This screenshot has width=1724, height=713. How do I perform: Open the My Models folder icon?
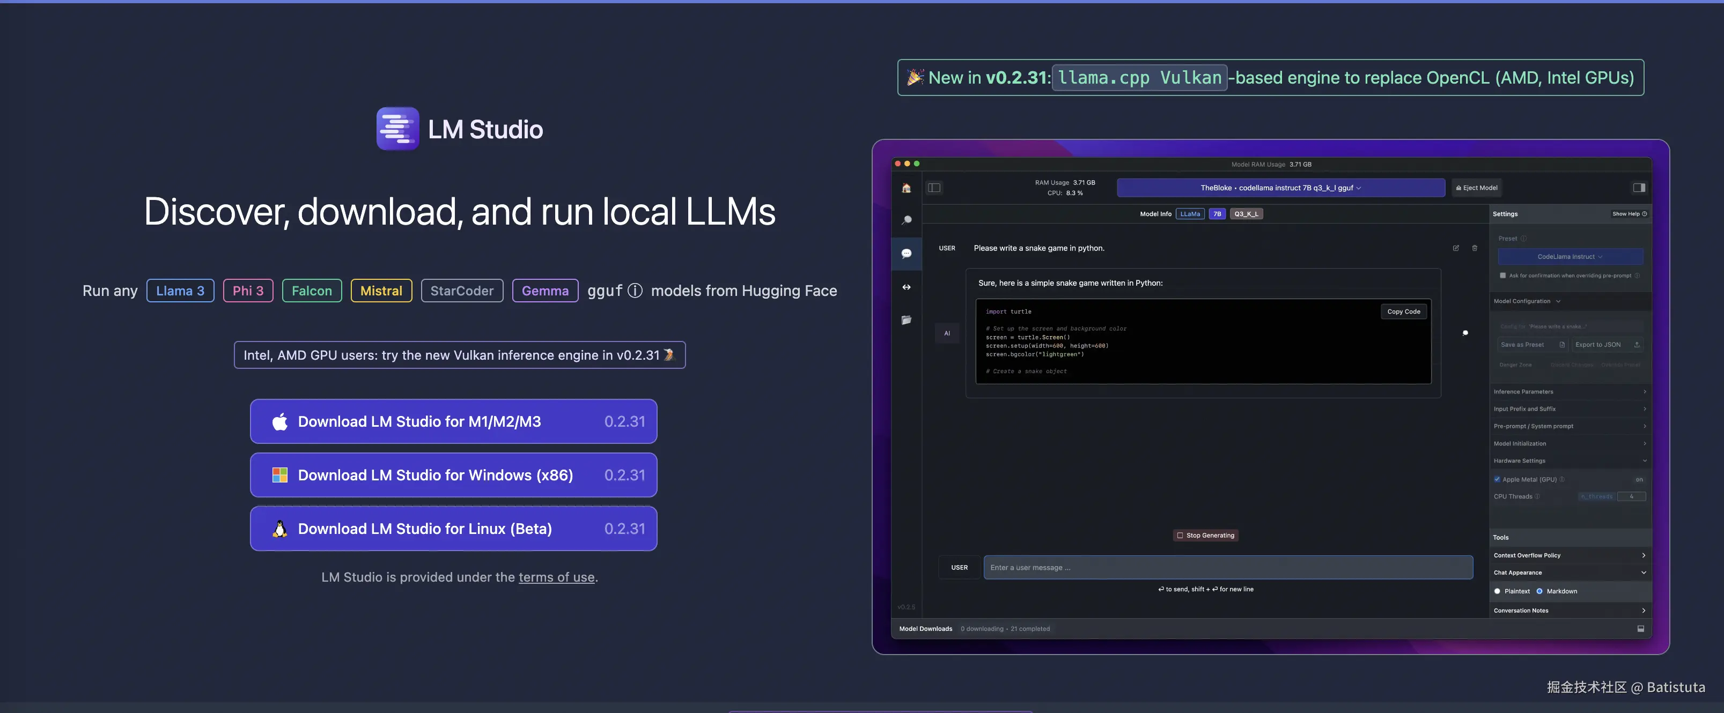pyautogui.click(x=906, y=320)
